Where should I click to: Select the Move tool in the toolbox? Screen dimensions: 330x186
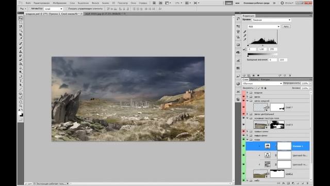(21, 19)
